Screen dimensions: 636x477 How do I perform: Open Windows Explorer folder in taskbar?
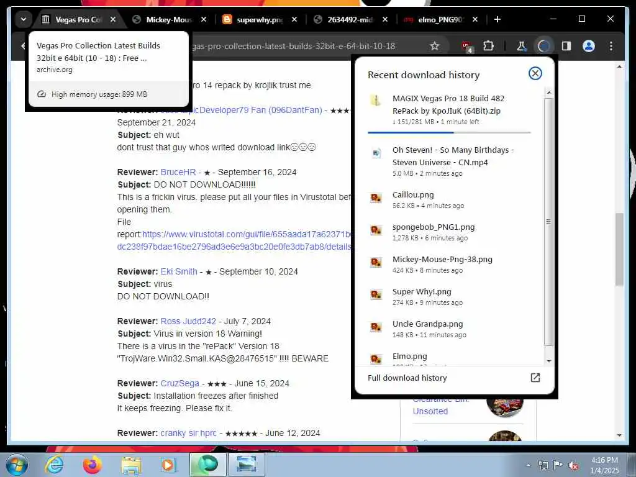pyautogui.click(x=130, y=465)
